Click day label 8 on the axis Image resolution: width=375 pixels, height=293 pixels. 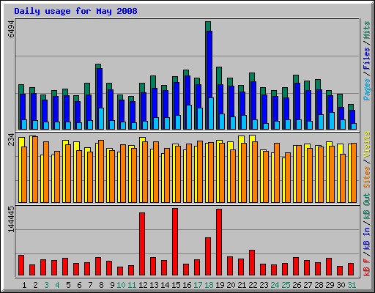101,285
